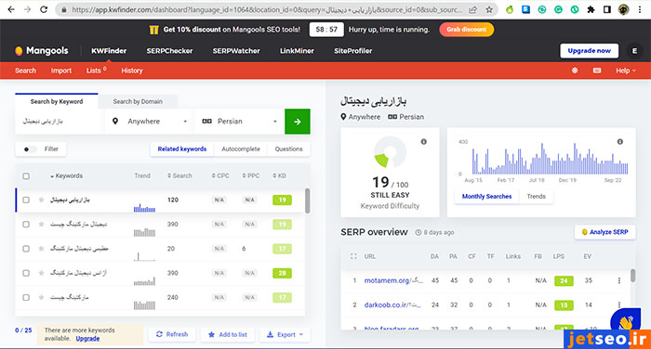Open the keyboard shortcuts icon in red bar

[597, 71]
